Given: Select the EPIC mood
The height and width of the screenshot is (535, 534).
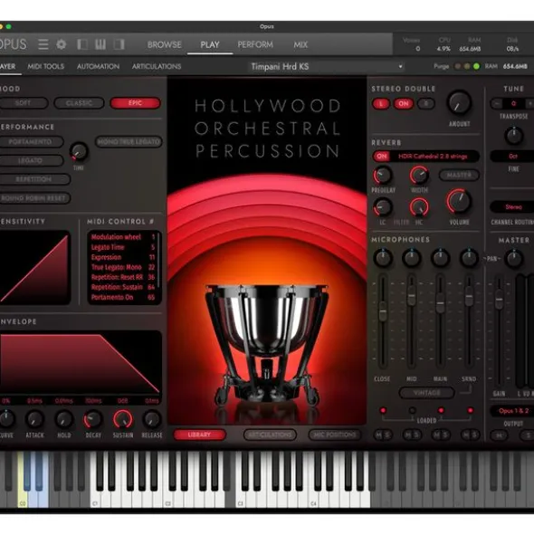Looking at the screenshot, I should coord(135,103).
